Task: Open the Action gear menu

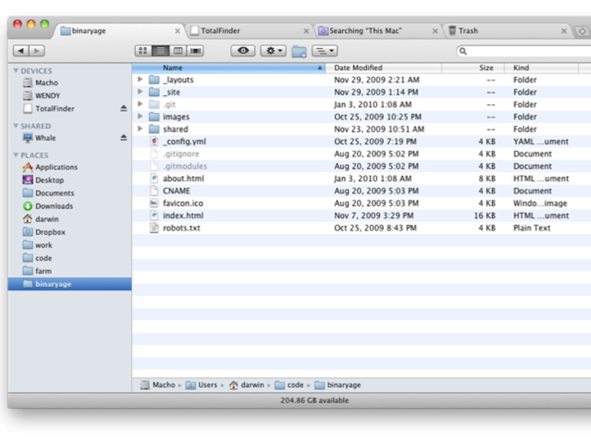Action: (x=272, y=51)
